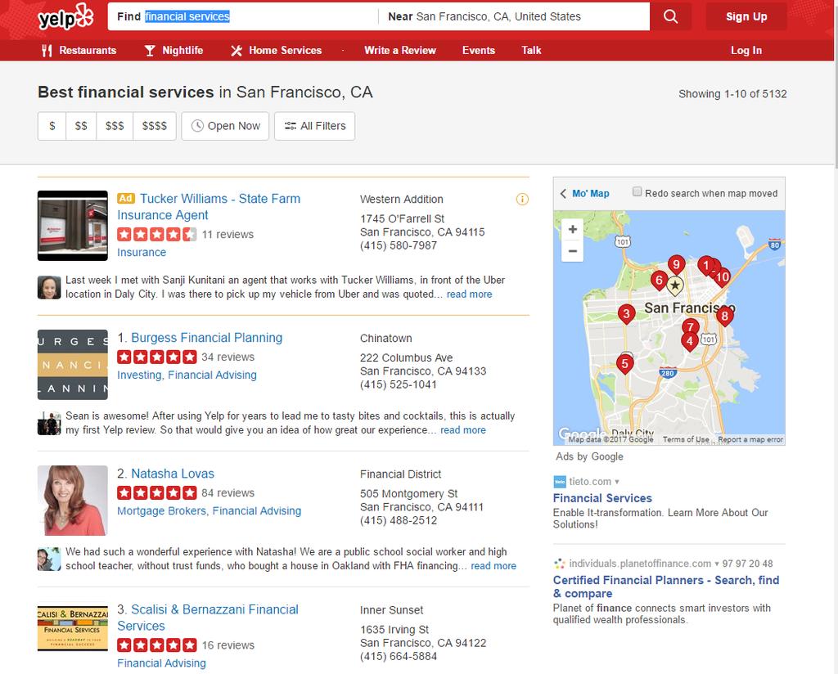
Task: Click map pin number 3
Action: coord(626,314)
